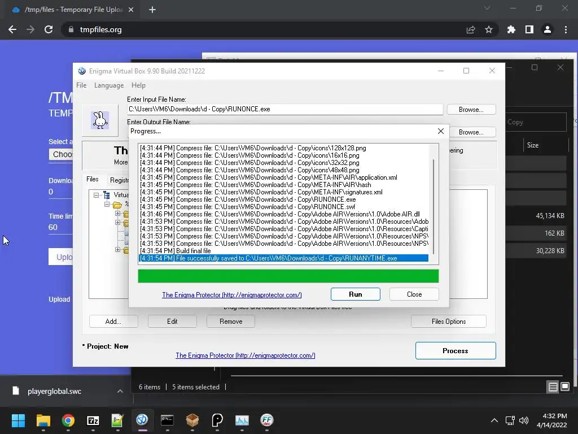Bookmark this page with star icon
Screen dimensions: 578x434
point(489,29)
